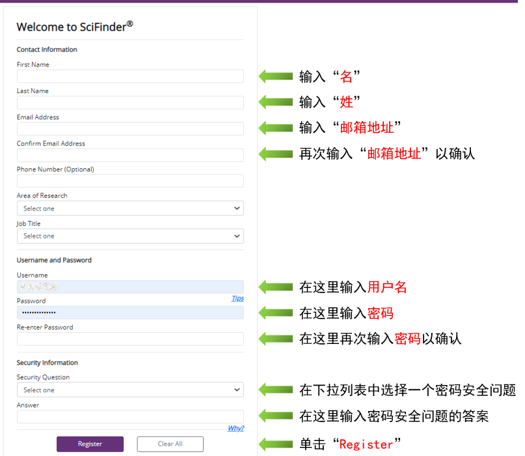Viewport: 525px width, 456px height.
Task: Click the Password input field
Action: pyautogui.click(x=129, y=313)
